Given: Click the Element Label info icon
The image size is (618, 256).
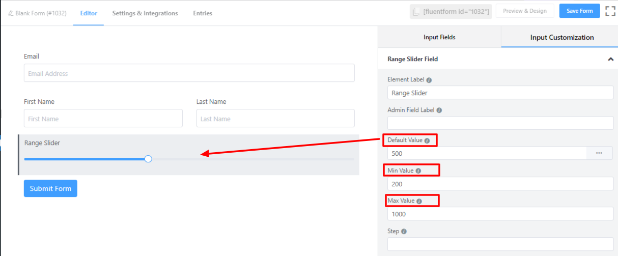Looking at the screenshot, I should (x=429, y=80).
